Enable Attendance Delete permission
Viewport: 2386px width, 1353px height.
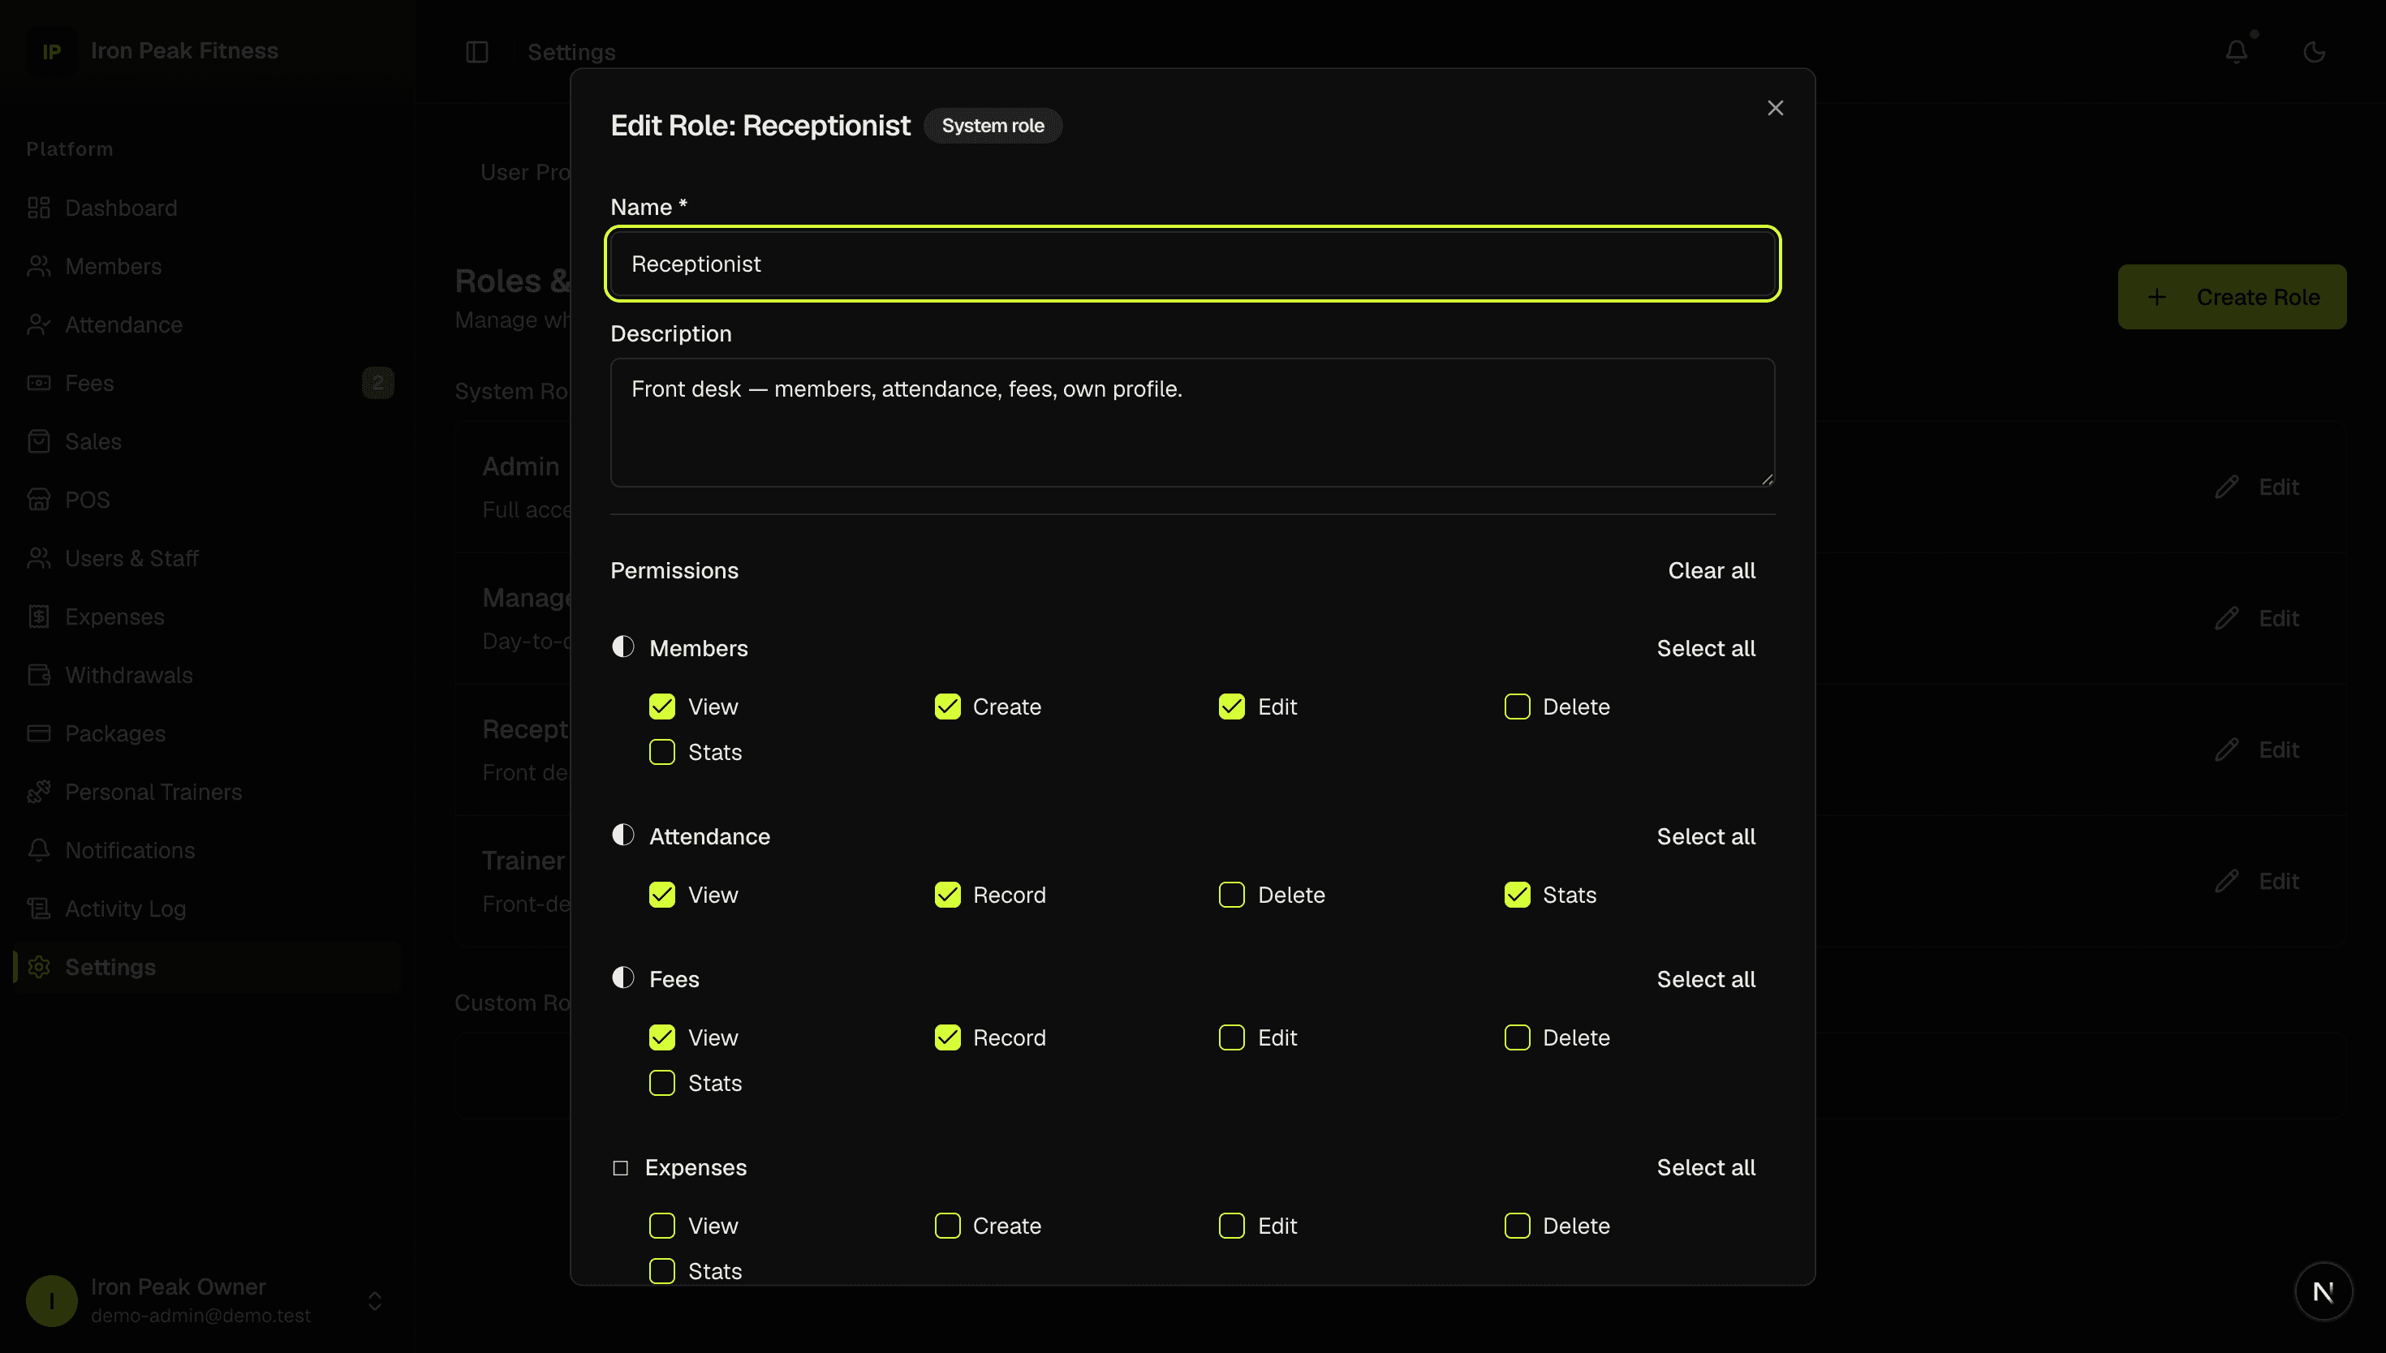click(1232, 896)
